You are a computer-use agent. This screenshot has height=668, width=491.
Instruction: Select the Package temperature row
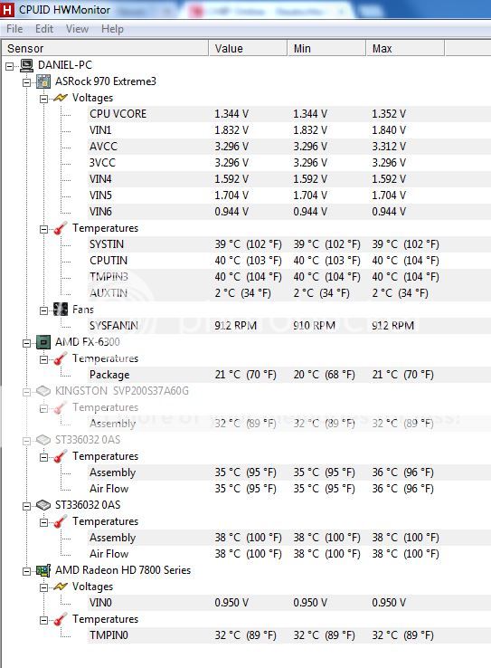click(x=288, y=375)
